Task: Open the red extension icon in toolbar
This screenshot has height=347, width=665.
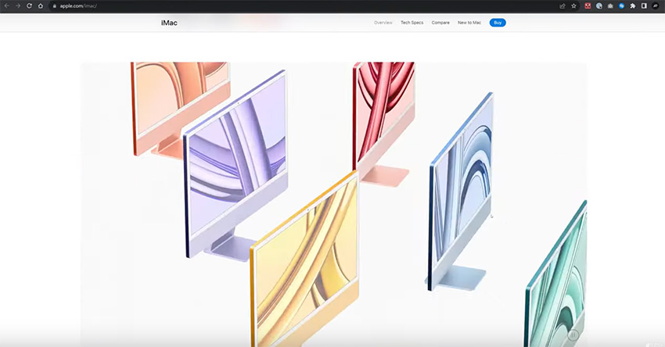Action: click(x=588, y=6)
